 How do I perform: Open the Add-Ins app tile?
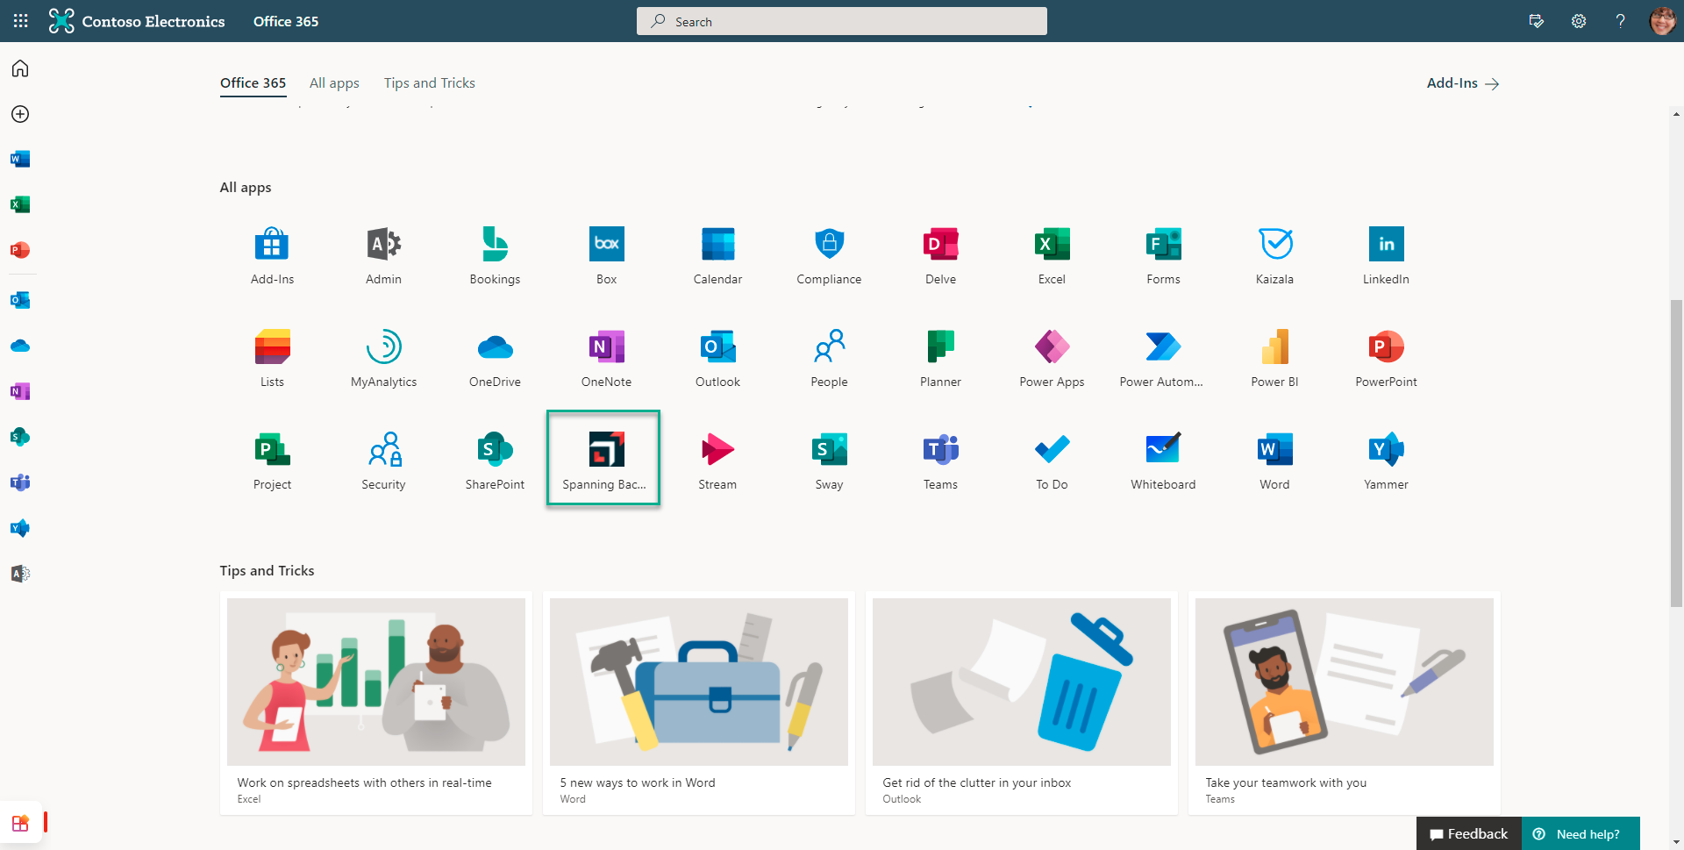click(x=272, y=254)
